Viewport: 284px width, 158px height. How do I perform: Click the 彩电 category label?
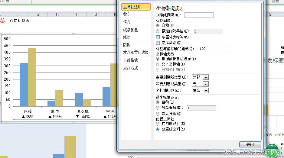(x=55, y=111)
